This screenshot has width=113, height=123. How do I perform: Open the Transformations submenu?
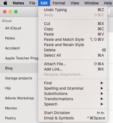(73, 99)
